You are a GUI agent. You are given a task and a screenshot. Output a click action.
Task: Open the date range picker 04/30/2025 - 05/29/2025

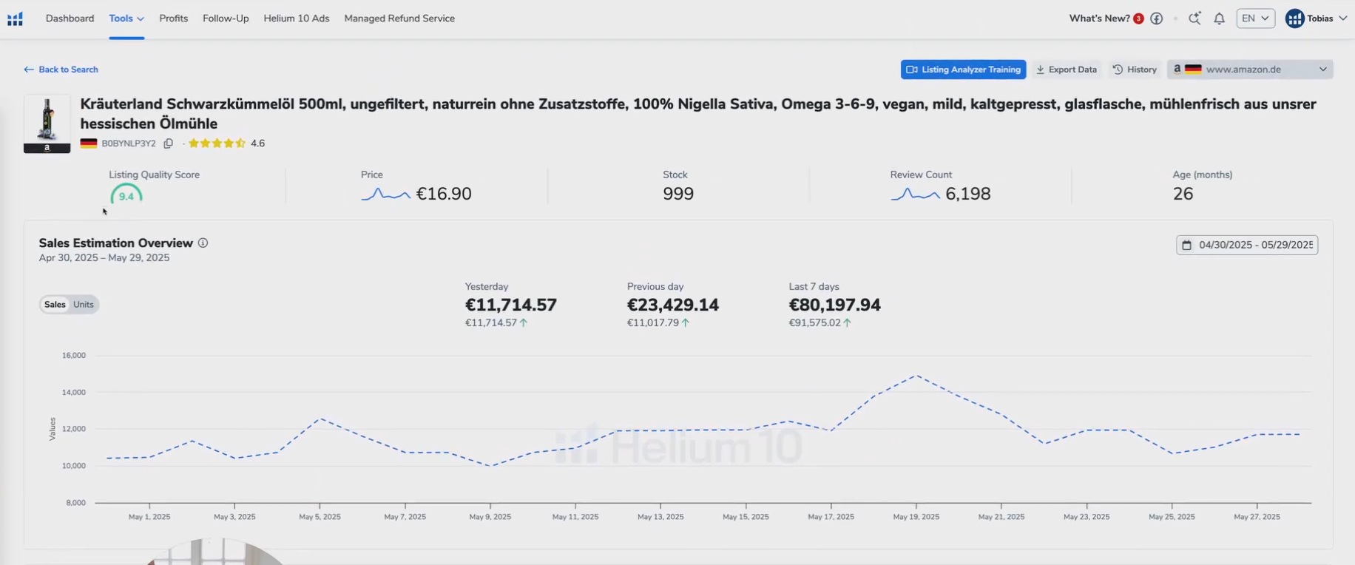pos(1247,245)
